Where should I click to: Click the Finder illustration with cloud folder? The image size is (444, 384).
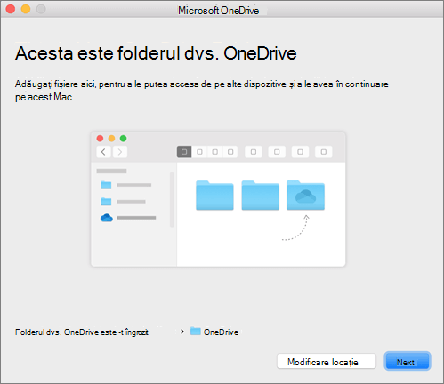point(218,199)
